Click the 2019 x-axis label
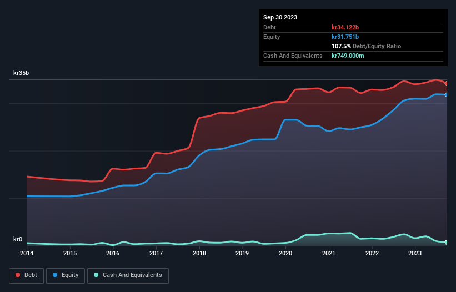 (242, 253)
